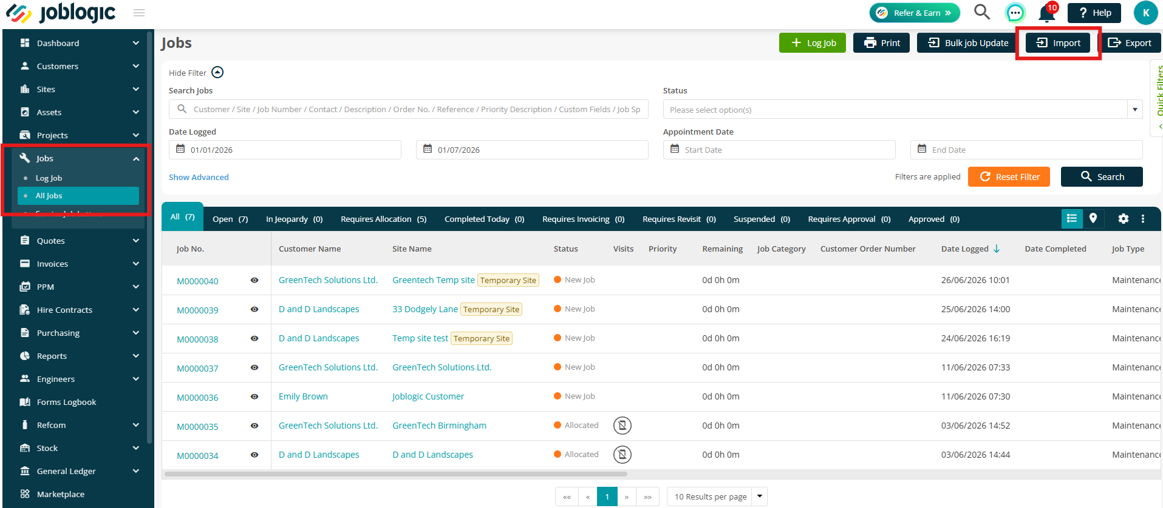The width and height of the screenshot is (1163, 508).
Task: Click the Search Jobs input field
Action: 409,109
